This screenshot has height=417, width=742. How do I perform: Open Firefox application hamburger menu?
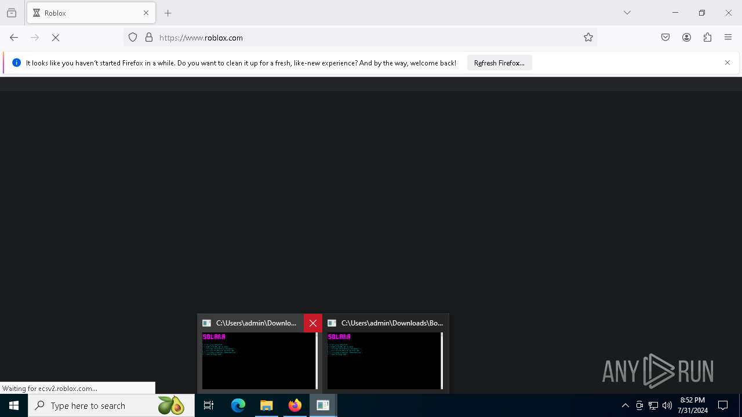pyautogui.click(x=728, y=38)
